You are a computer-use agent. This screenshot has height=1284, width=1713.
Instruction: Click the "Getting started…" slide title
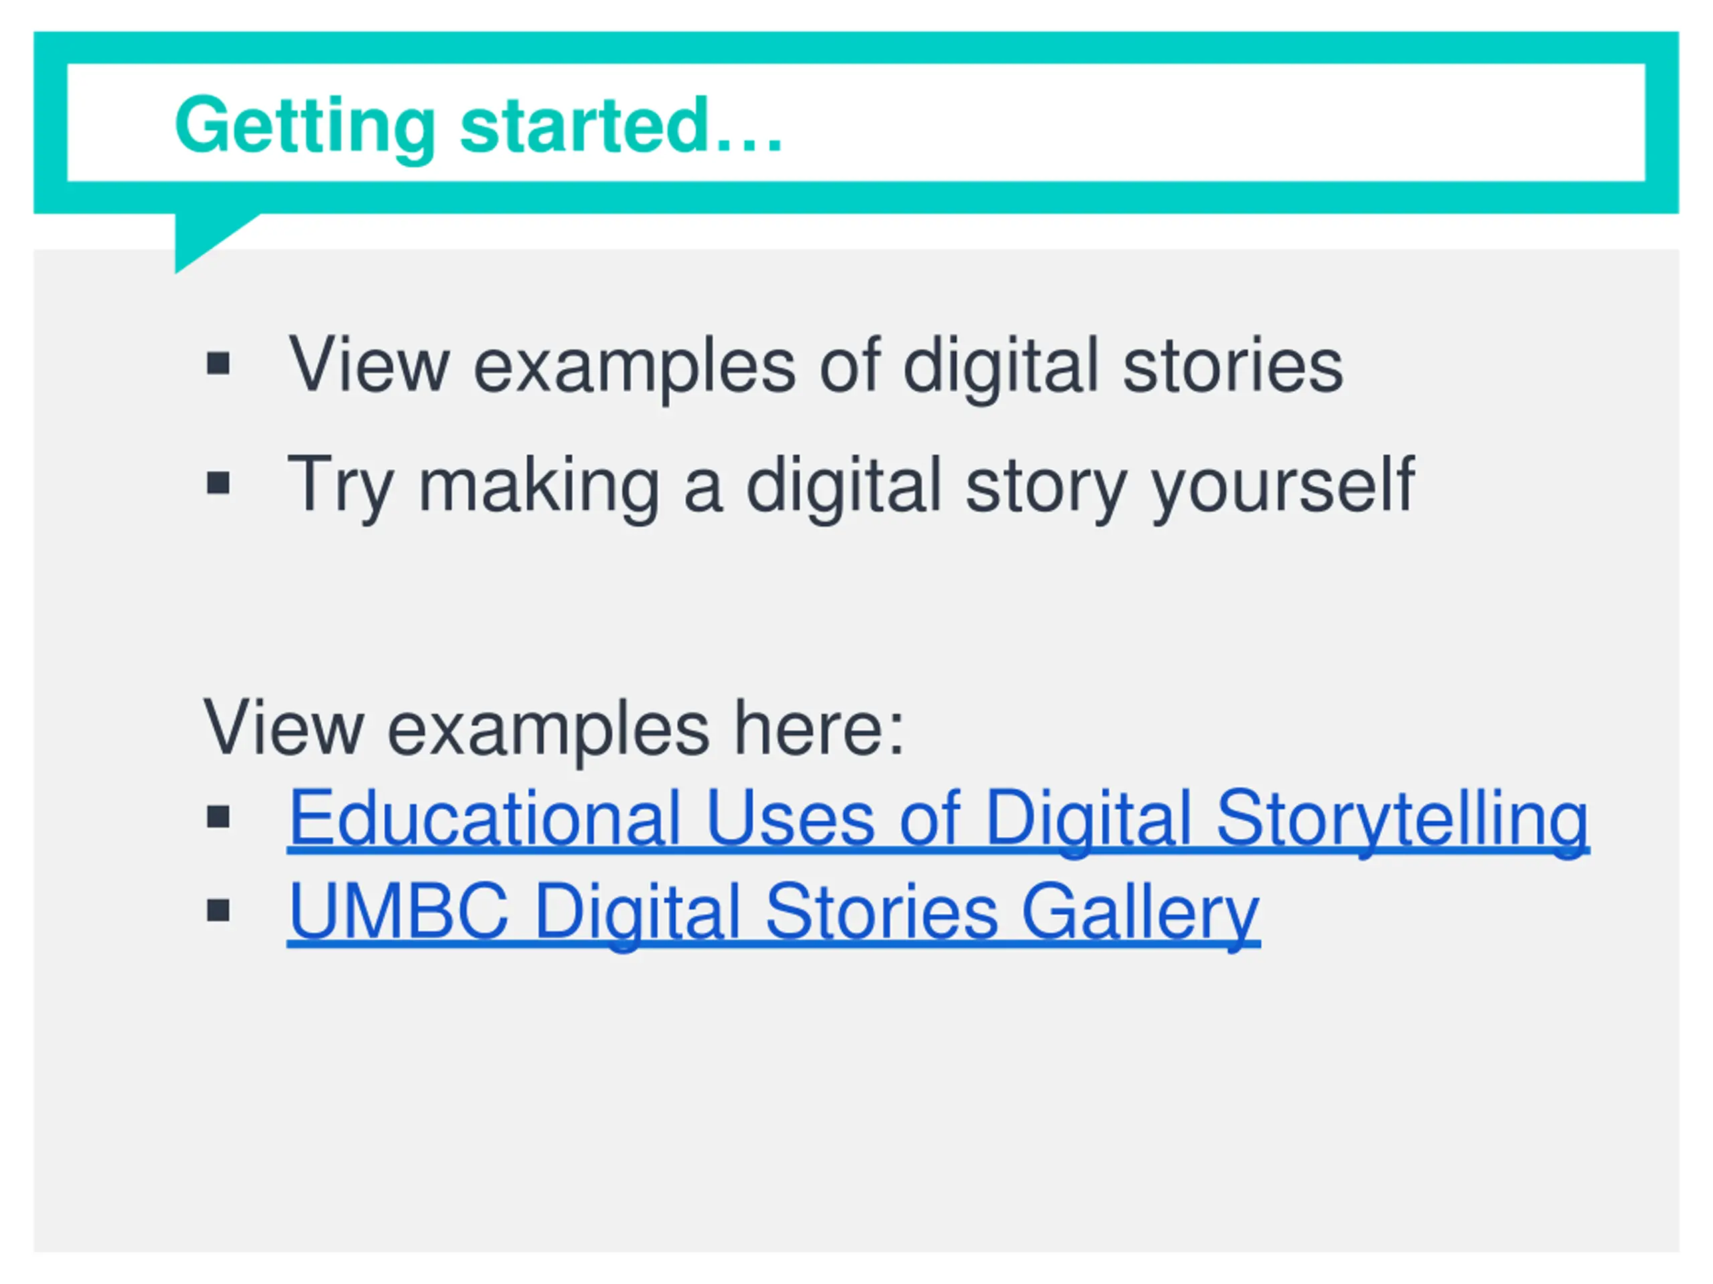point(478,126)
